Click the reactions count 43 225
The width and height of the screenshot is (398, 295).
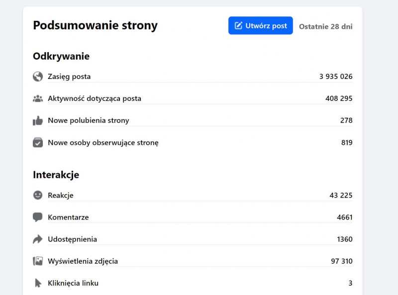(341, 195)
